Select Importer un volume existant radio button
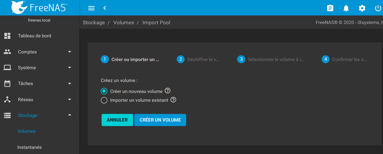The image size is (383, 154). pos(104,100)
